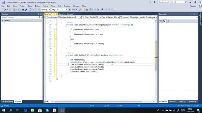Screen dimensions: 202x113
Task: Open the Windows Start menu
Action: point(3,110)
